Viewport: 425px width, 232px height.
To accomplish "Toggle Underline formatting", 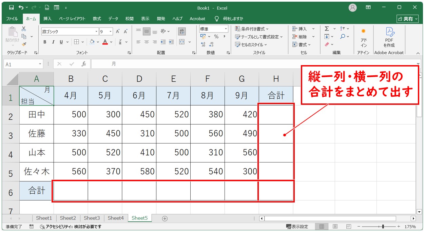I will click(61, 42).
